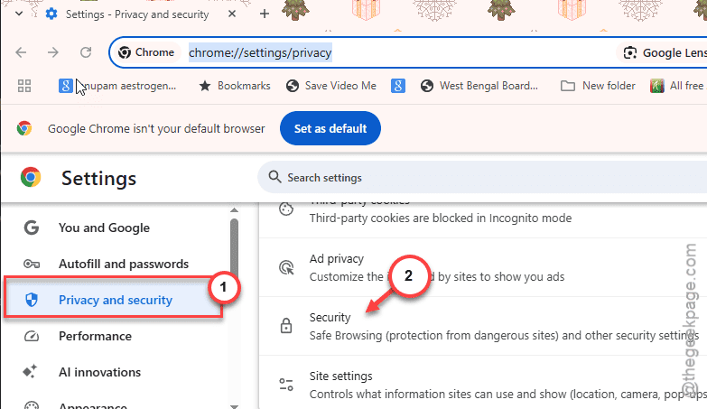707x409 pixels.
Task: Close the Settings tab
Action: coord(232,14)
